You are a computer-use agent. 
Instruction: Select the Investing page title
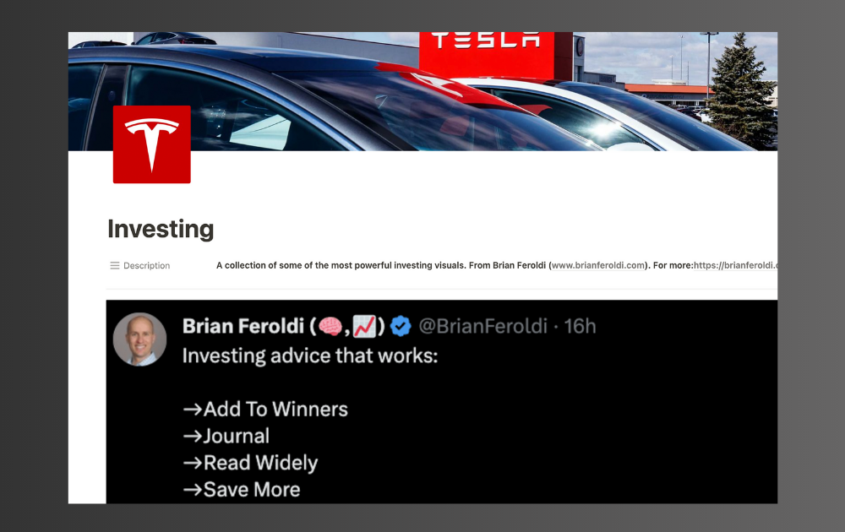click(x=161, y=229)
